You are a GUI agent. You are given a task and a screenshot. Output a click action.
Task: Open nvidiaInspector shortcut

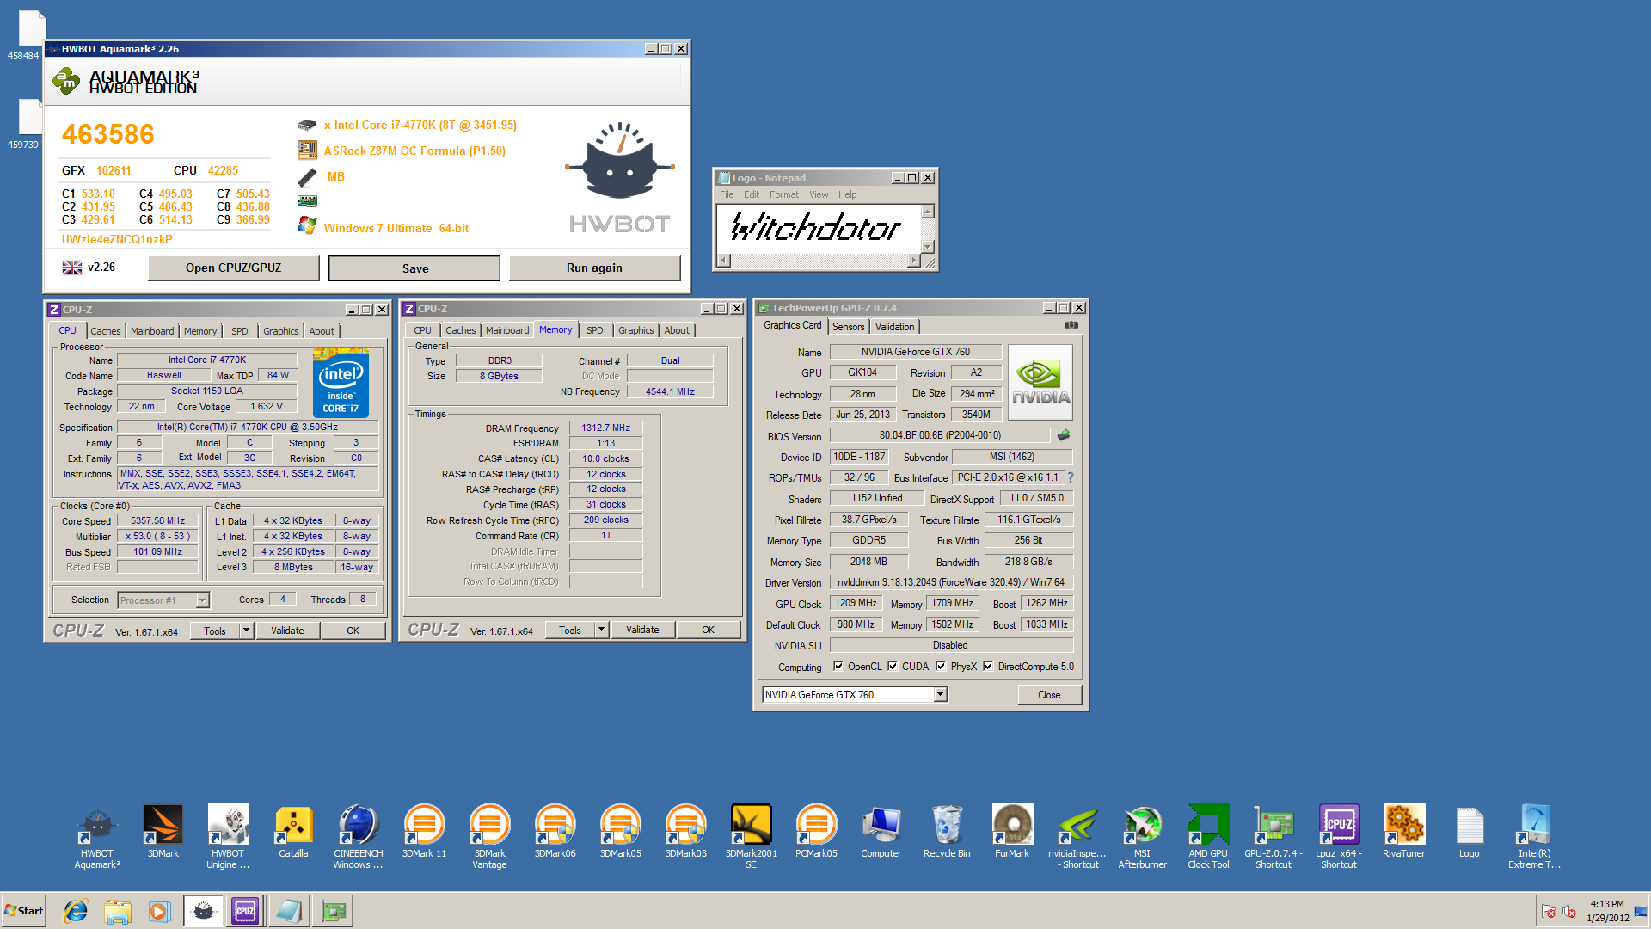tap(1077, 836)
